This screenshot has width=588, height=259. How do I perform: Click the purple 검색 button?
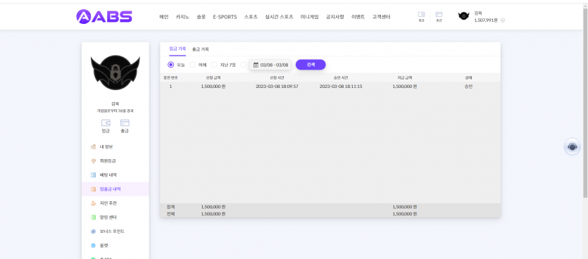(x=311, y=65)
